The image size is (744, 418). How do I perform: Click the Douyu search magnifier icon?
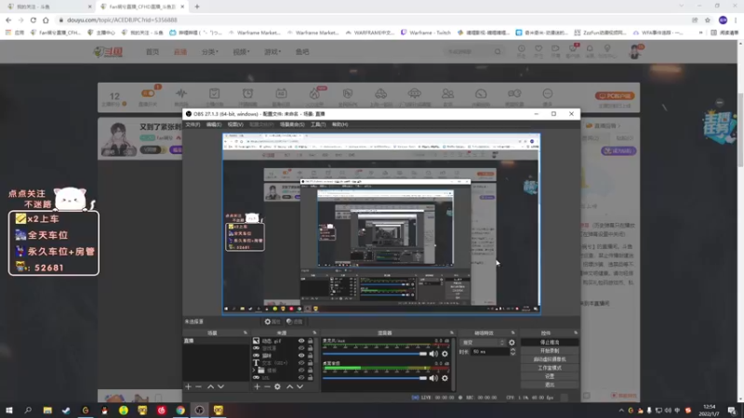point(498,52)
